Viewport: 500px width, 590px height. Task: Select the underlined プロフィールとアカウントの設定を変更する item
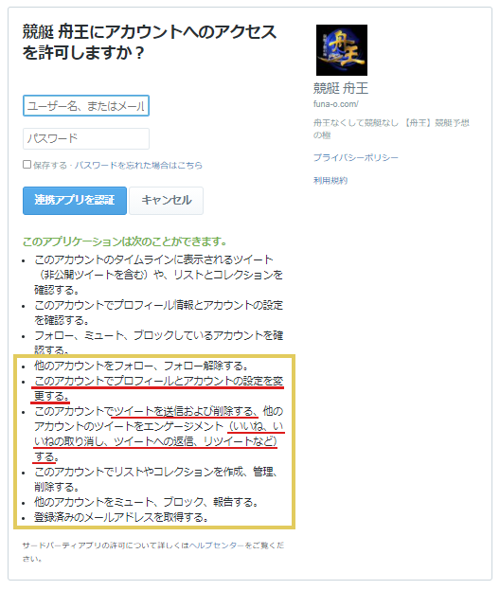(x=159, y=388)
